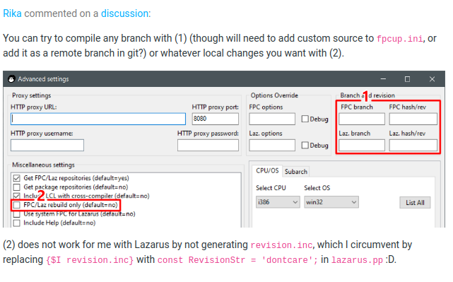Click the HTTP proxy port field
Image resolution: width=453 pixels, height=282 pixels.
pos(216,119)
